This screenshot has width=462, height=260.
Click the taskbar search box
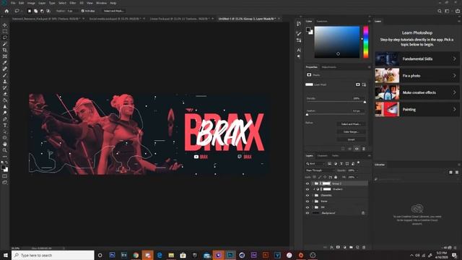tap(53, 255)
